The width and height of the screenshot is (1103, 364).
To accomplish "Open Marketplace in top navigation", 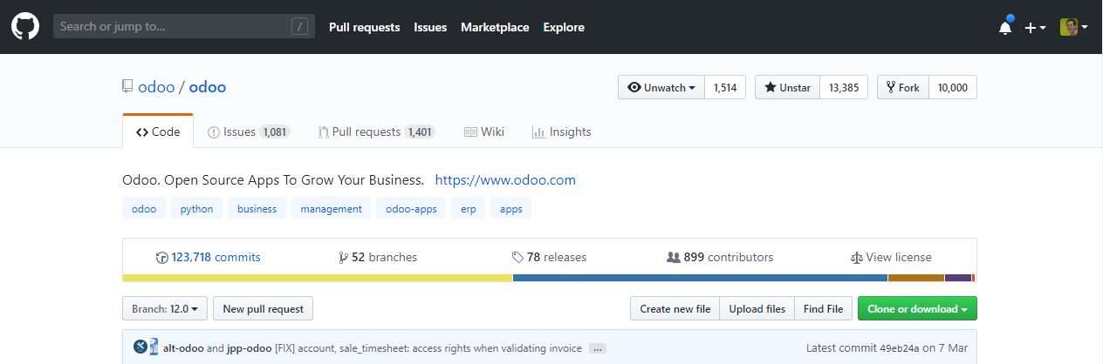I will tap(495, 27).
